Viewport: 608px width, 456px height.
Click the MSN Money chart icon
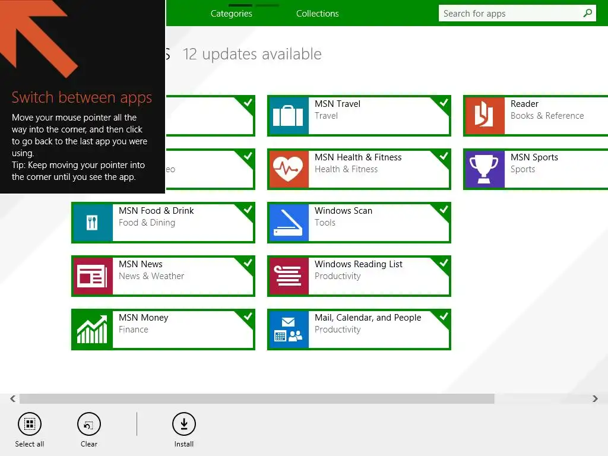click(92, 330)
